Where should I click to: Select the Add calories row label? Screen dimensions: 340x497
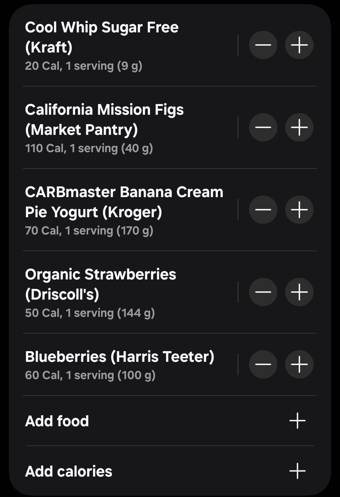point(69,471)
